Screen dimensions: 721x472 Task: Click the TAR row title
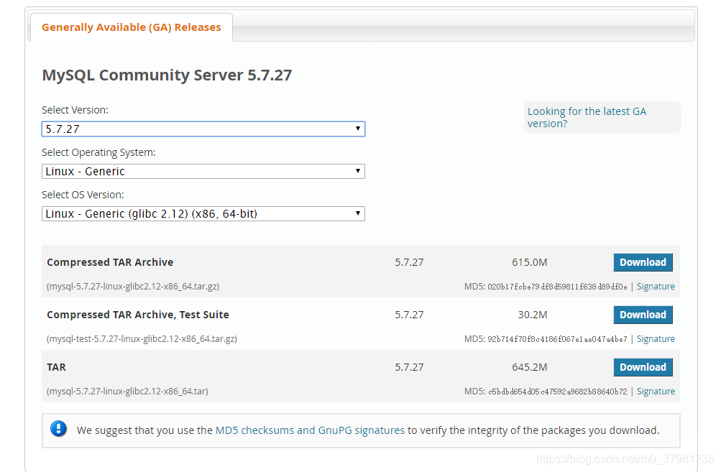click(x=56, y=367)
